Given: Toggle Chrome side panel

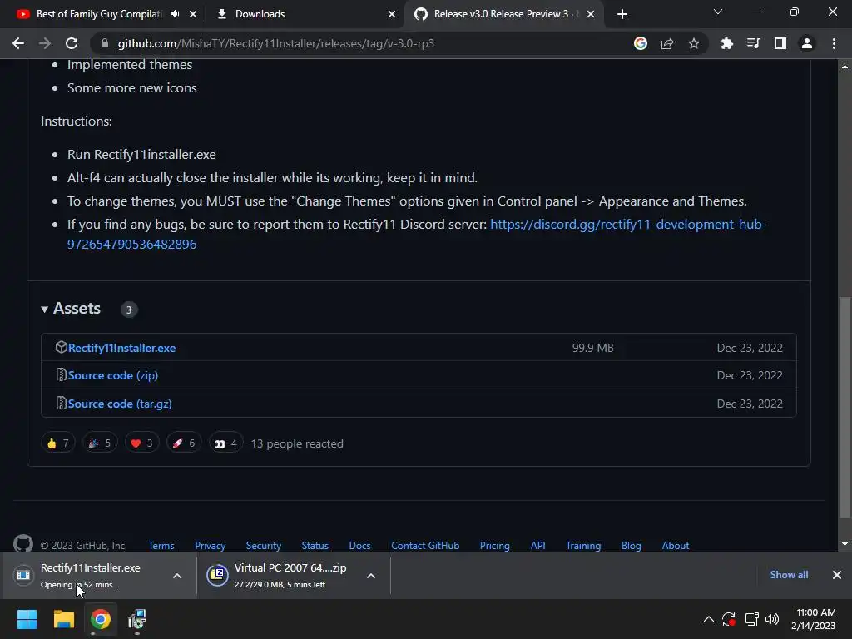Looking at the screenshot, I should (x=780, y=43).
